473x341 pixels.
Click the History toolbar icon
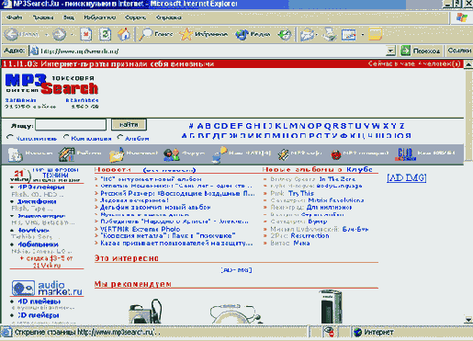tap(285, 34)
